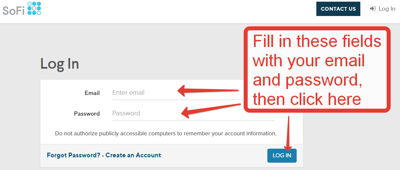Image resolution: width=400 pixels, height=170 pixels.
Task: Click the public computers warning text
Action: click(x=166, y=133)
